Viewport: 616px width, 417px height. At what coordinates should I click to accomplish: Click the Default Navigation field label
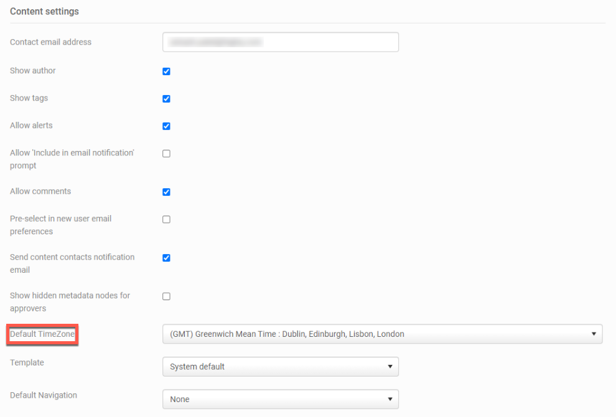[44, 395]
